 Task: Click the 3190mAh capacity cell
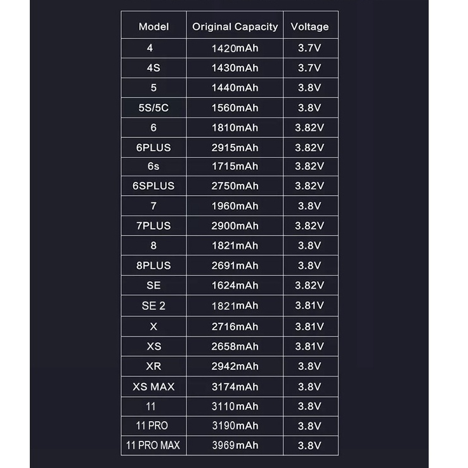point(235,426)
